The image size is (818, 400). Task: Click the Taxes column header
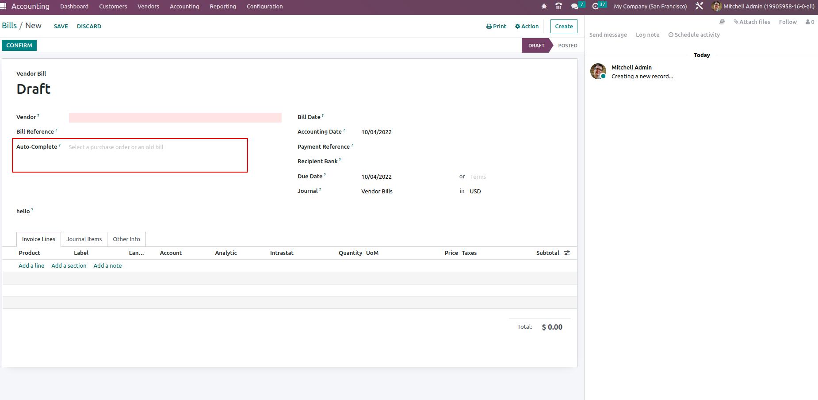[x=469, y=253]
